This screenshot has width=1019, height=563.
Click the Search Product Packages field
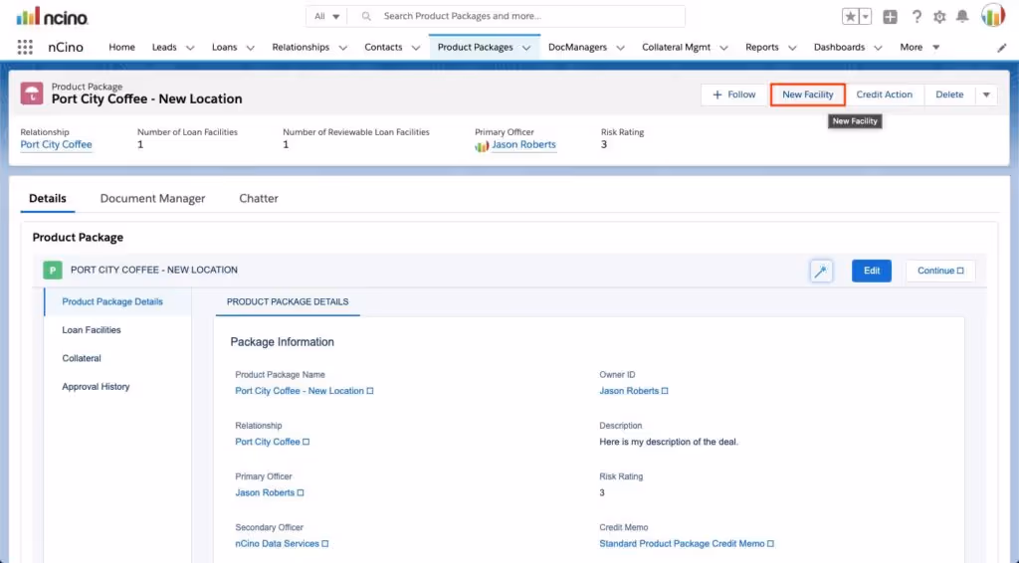point(516,16)
